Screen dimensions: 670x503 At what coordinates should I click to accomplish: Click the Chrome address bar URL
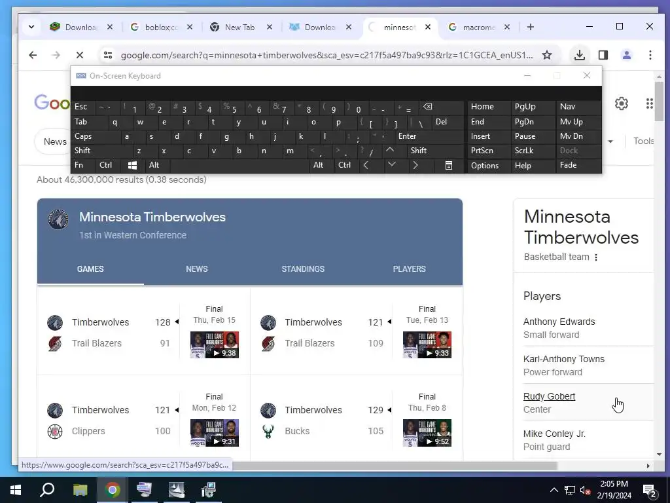326,55
